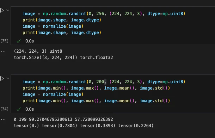Image resolution: width=215 pixels, height=138 pixels.
Task: Click the value 200 in the randint call
Action: [100, 82]
